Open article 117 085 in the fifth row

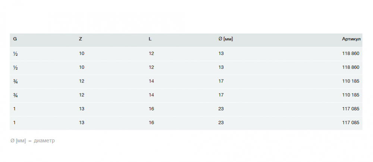(x=351, y=109)
